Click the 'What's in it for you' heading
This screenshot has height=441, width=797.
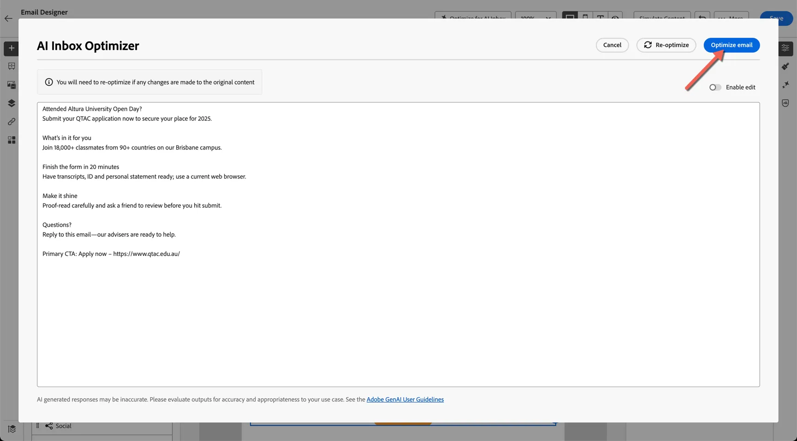coord(67,138)
